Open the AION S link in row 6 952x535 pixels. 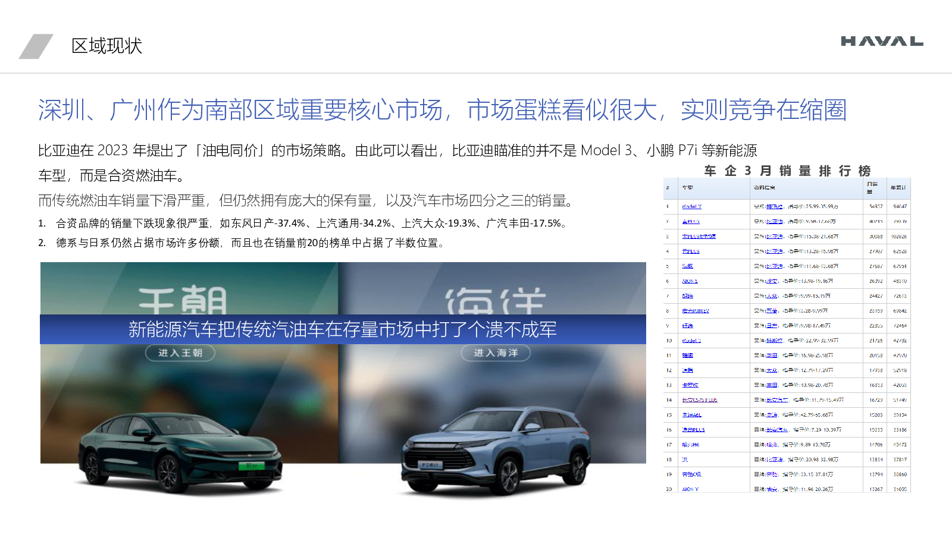(x=690, y=281)
